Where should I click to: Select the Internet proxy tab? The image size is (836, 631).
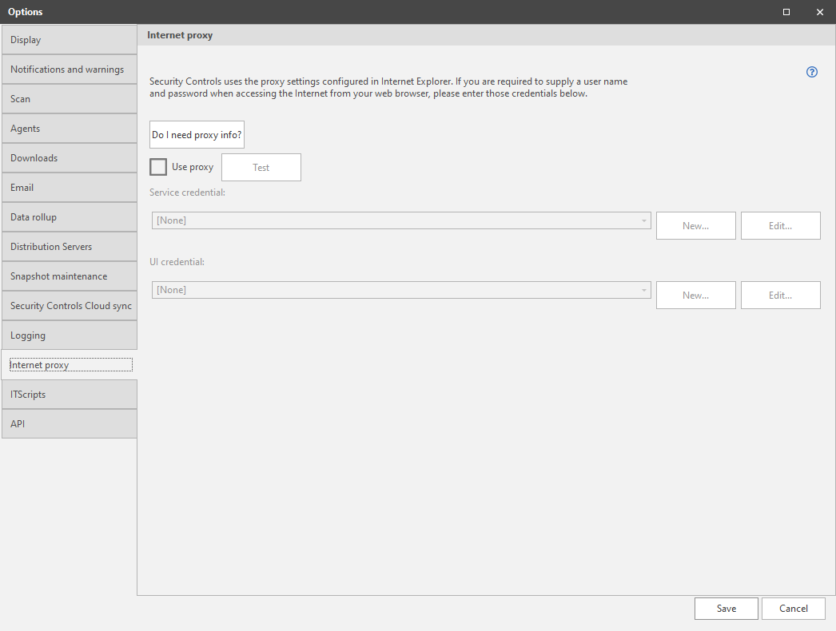pyautogui.click(x=70, y=365)
